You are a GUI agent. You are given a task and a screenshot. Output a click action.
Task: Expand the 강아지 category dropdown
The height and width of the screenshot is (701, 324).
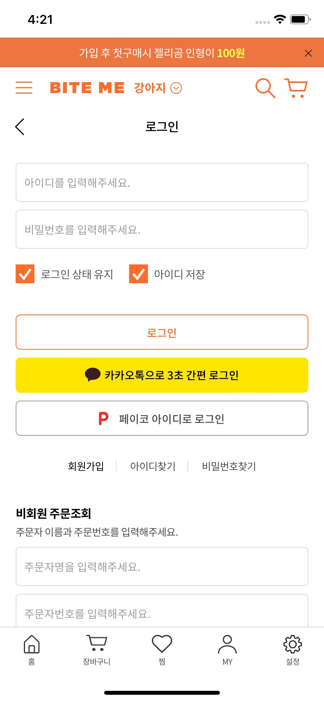158,88
